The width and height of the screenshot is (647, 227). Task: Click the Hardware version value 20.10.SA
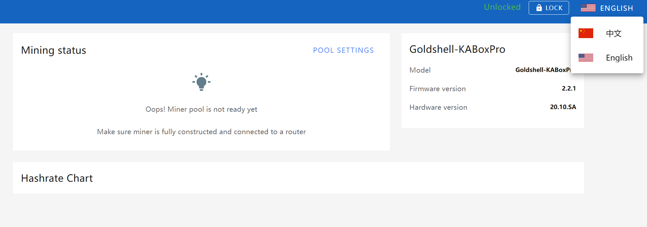coord(563,107)
